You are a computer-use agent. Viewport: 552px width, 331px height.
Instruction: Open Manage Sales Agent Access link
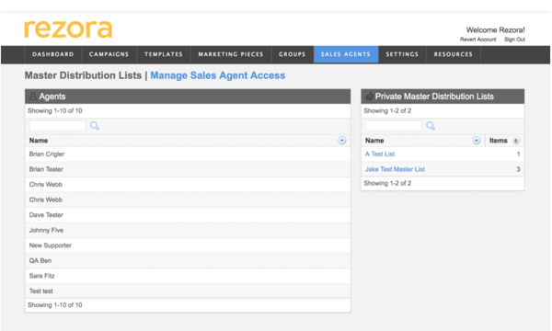pyautogui.click(x=217, y=75)
